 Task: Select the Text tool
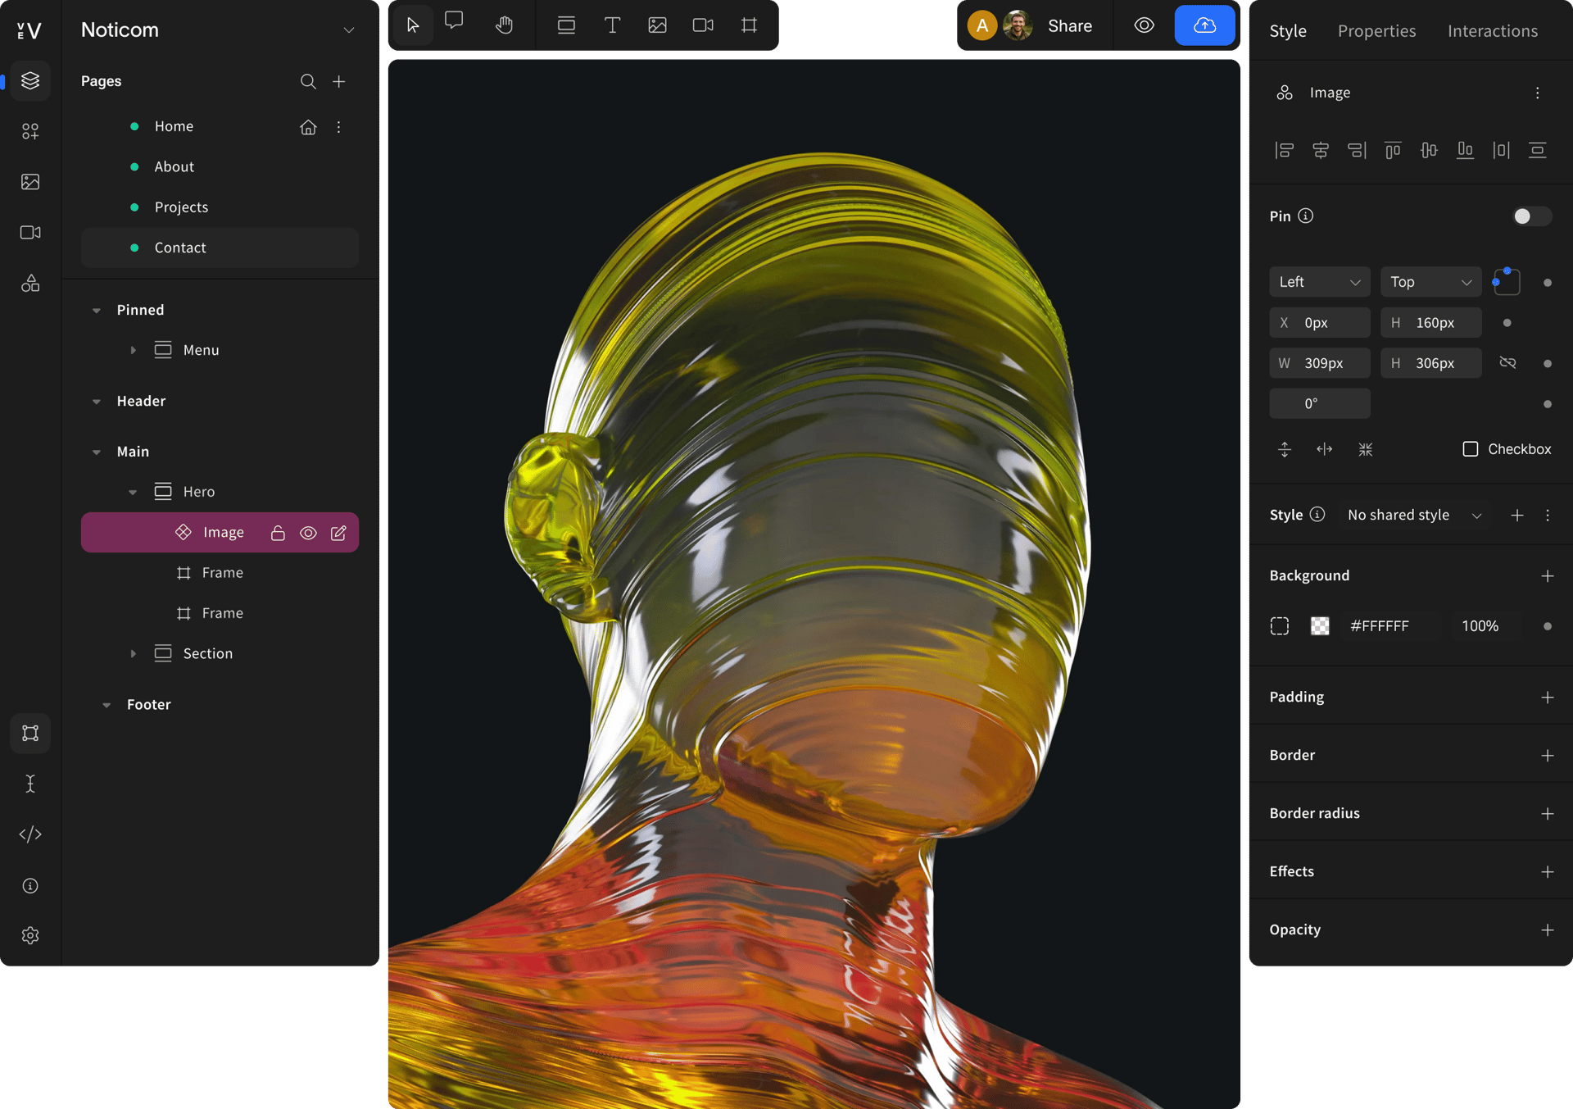(x=612, y=25)
